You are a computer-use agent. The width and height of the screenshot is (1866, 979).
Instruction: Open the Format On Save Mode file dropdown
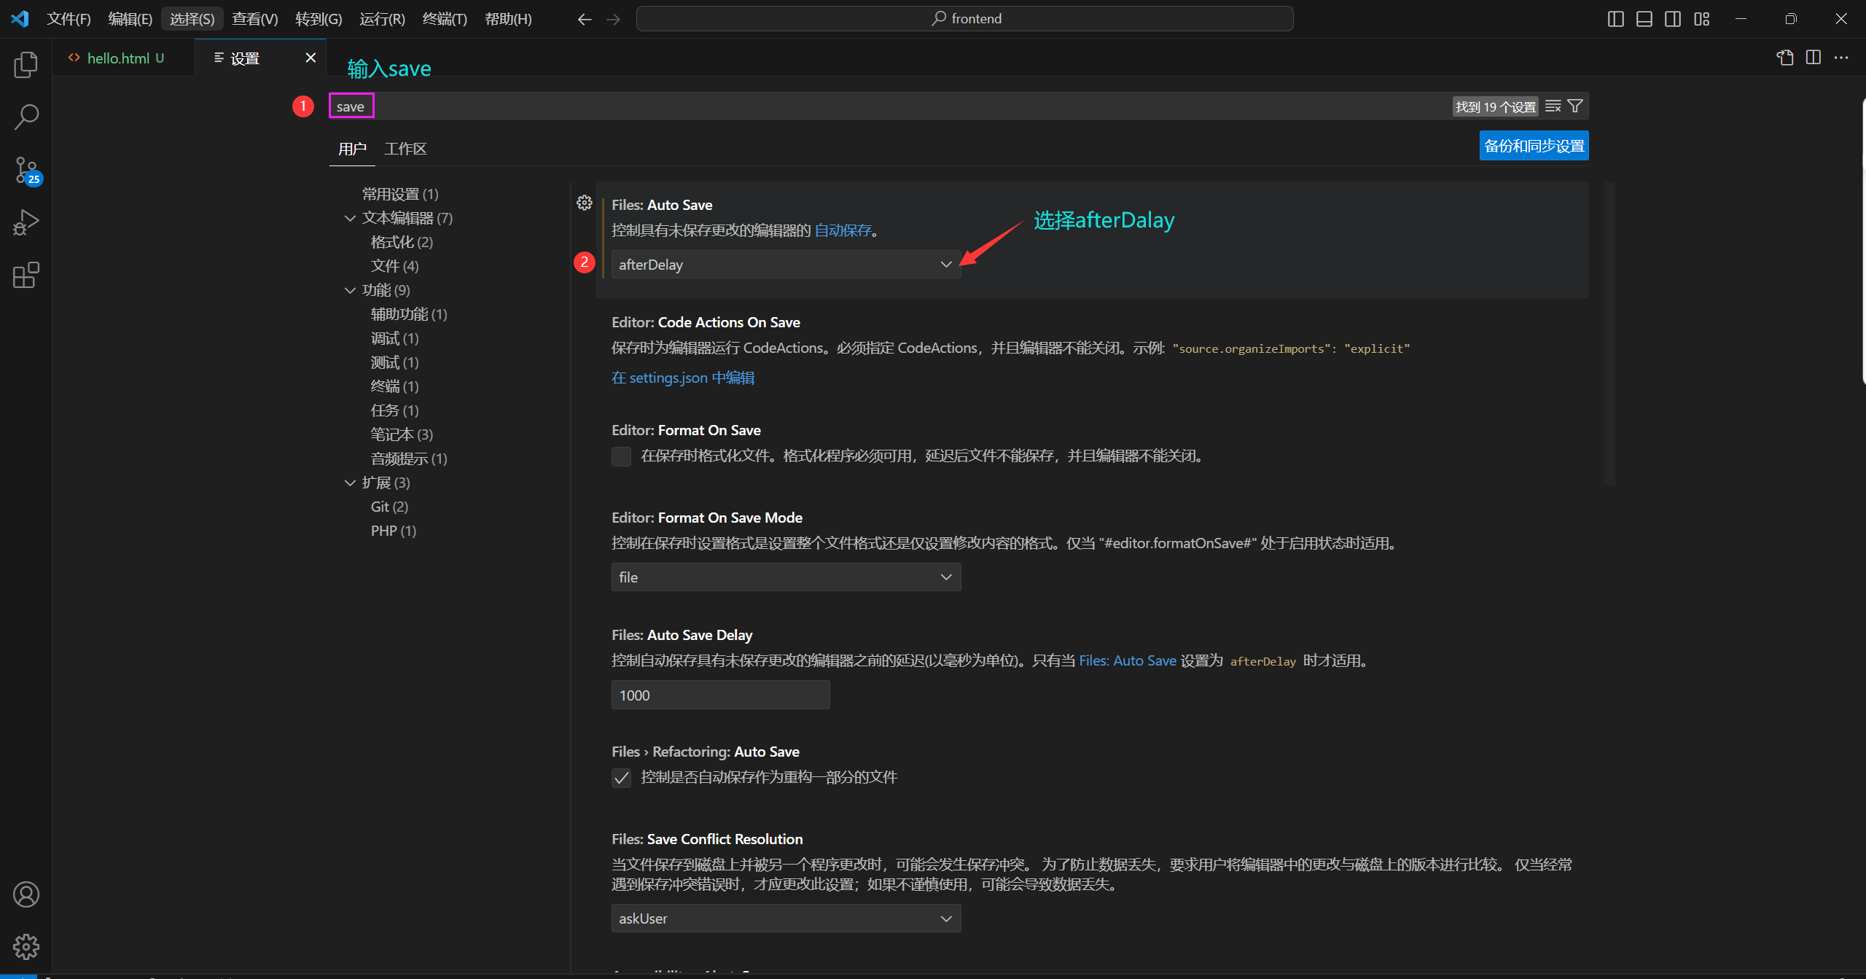click(x=786, y=577)
